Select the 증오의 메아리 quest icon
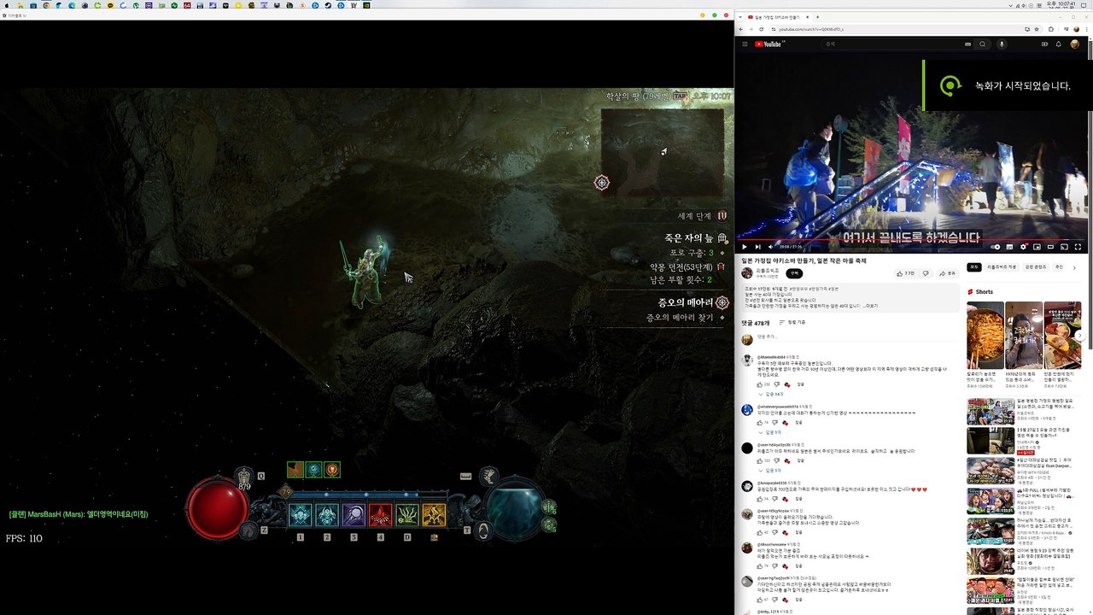Image resolution: width=1093 pixels, height=615 pixels. click(722, 302)
